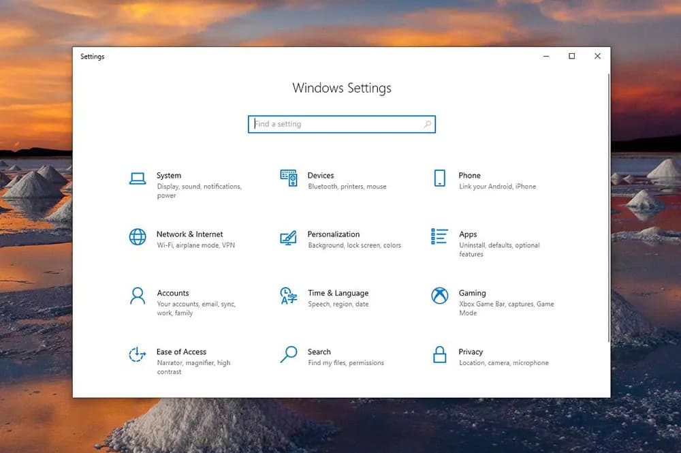Maximize the Settings window

[571, 57]
